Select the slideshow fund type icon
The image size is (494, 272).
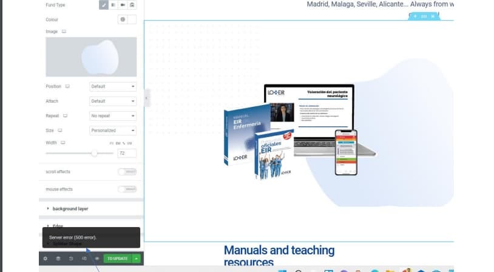[x=132, y=5]
